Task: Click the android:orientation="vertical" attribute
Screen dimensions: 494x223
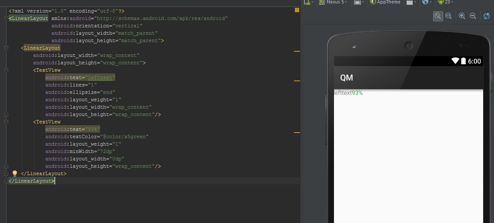Action: point(97,26)
